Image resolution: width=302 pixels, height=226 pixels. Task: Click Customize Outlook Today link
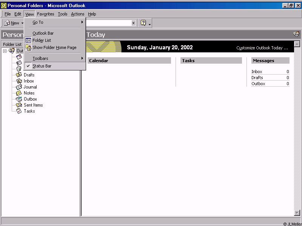click(262, 48)
